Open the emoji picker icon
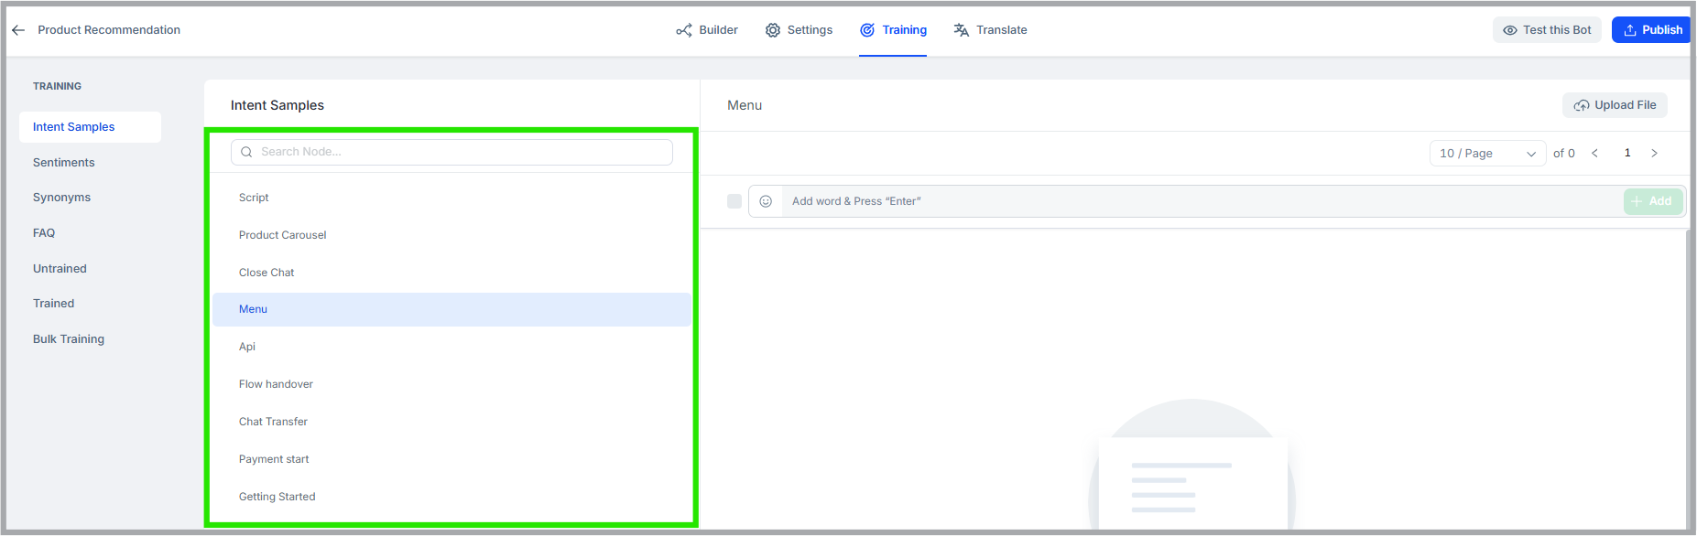1697x536 pixels. [x=766, y=201]
